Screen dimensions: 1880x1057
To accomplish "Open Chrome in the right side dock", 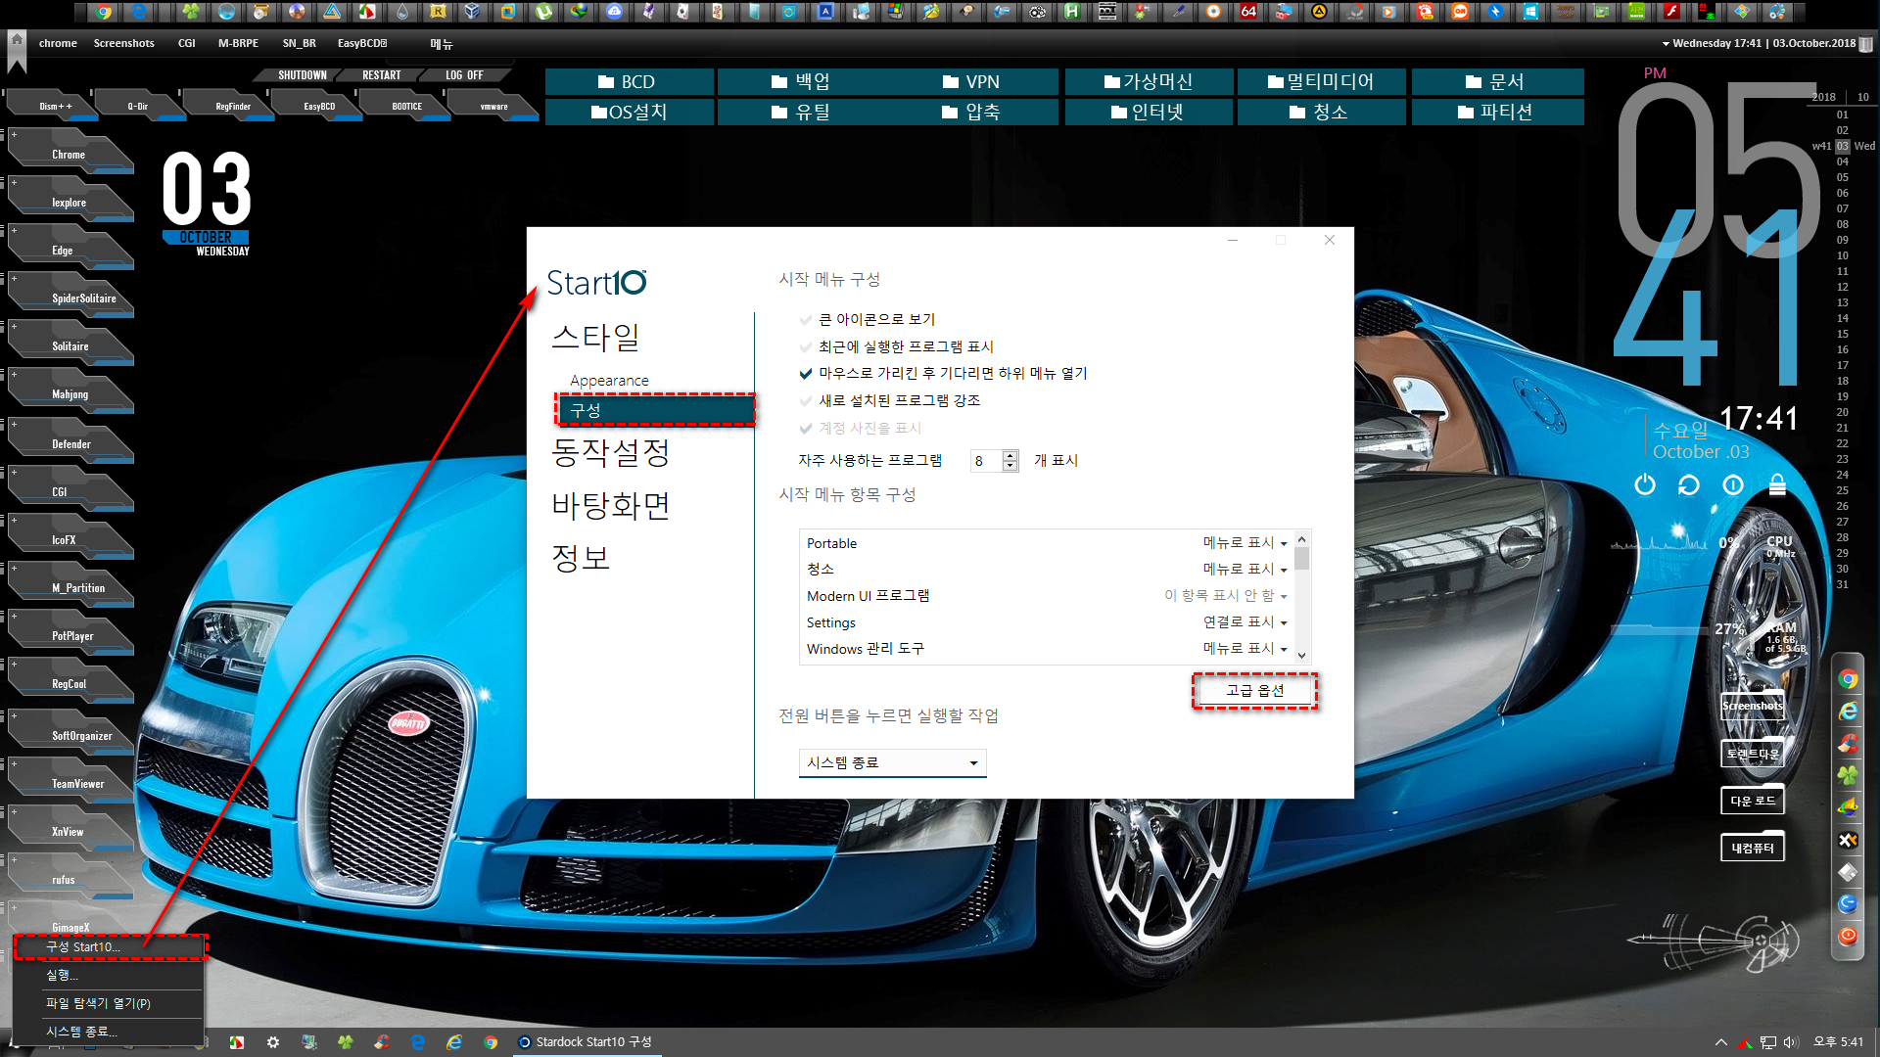I will pos(1848,679).
